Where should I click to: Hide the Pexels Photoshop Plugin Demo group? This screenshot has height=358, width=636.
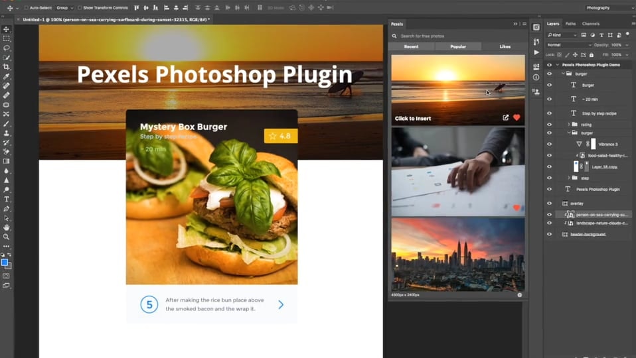pyautogui.click(x=549, y=65)
